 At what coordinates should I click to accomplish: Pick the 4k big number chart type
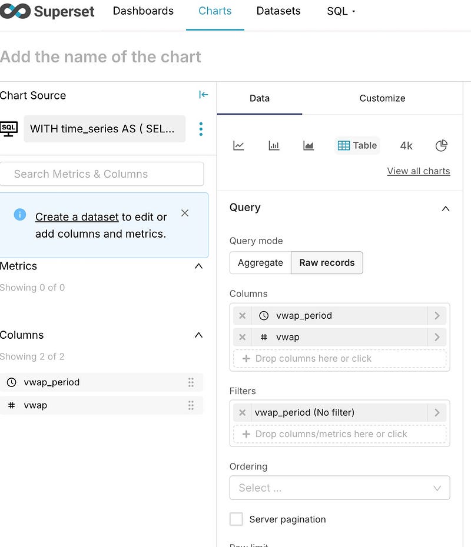point(406,146)
